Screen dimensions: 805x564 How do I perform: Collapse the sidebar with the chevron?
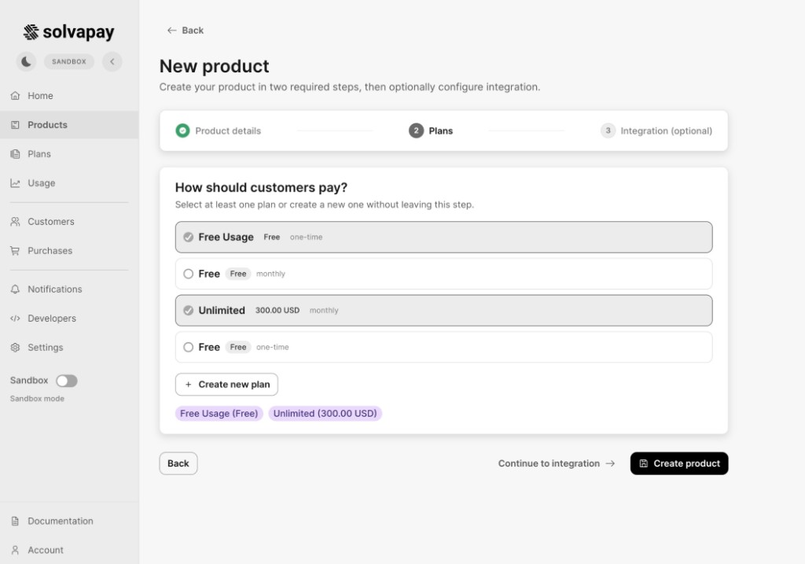pyautogui.click(x=112, y=61)
